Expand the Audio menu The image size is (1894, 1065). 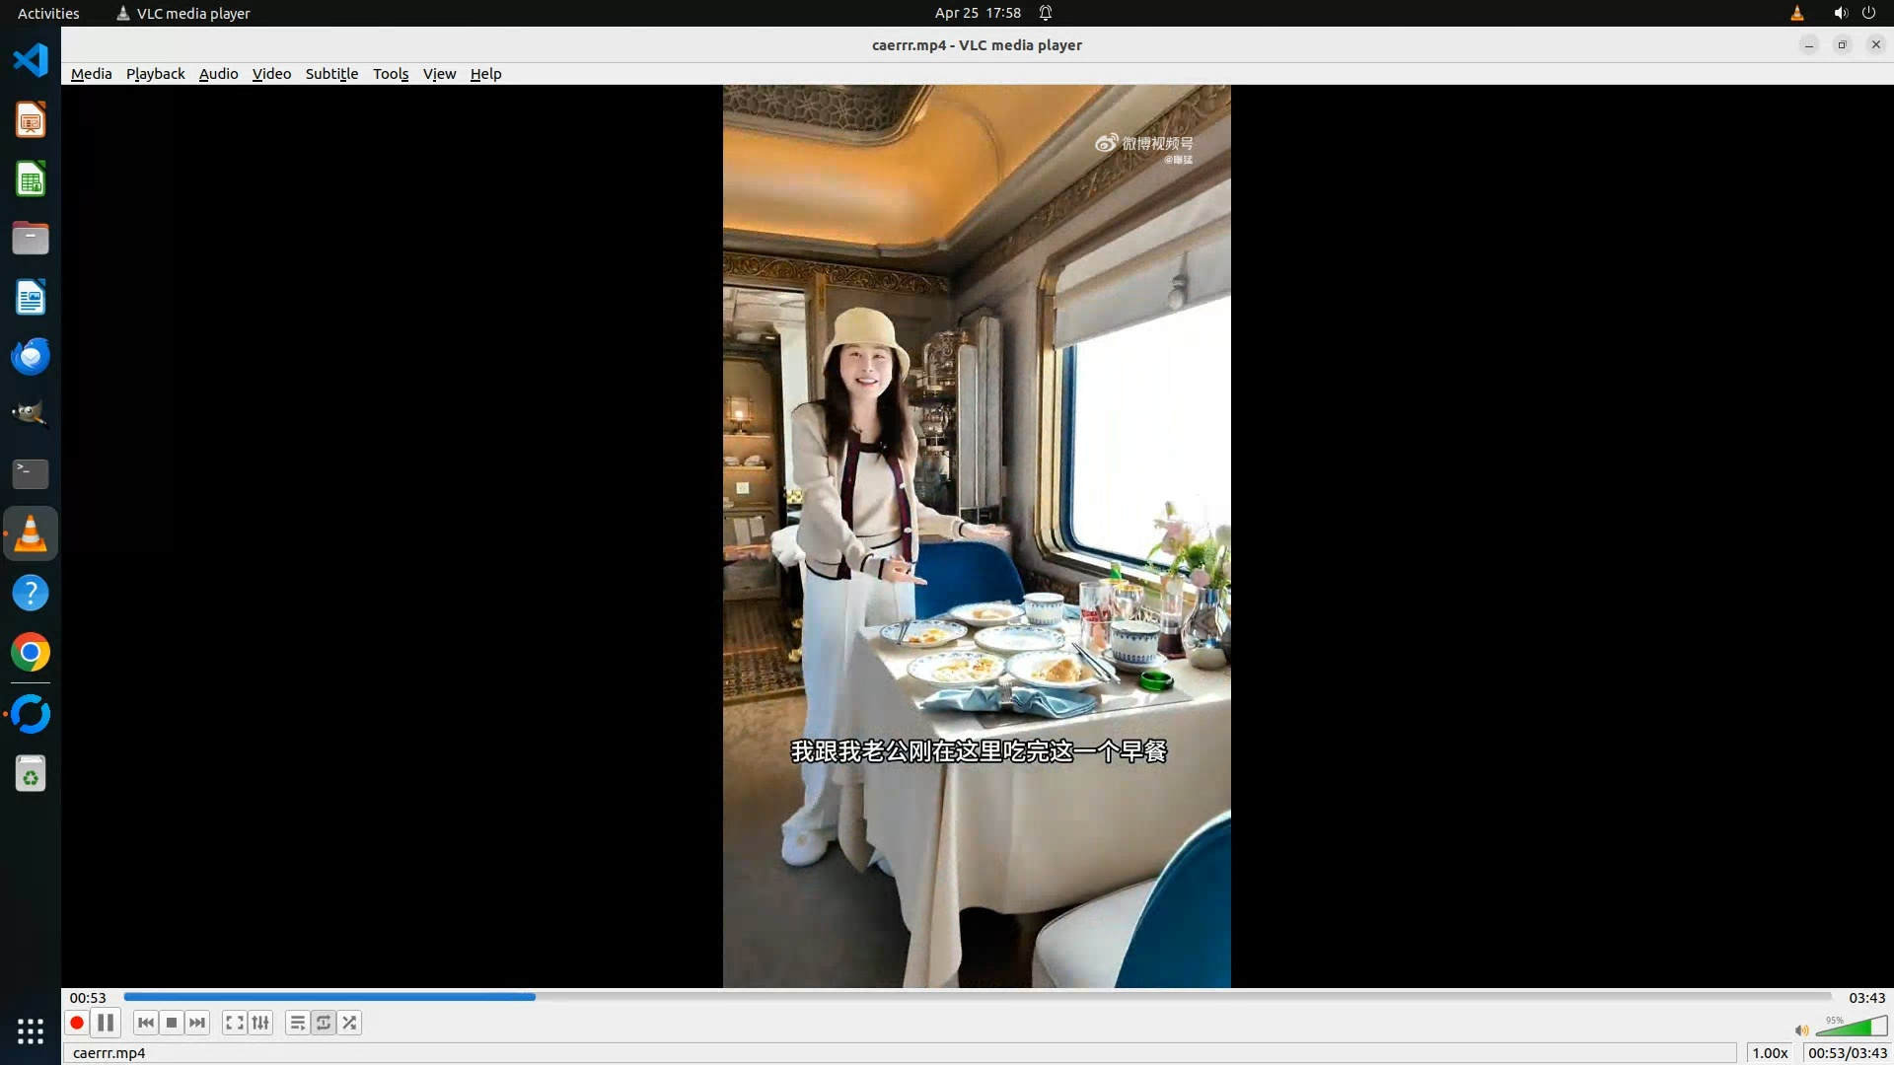tap(218, 74)
